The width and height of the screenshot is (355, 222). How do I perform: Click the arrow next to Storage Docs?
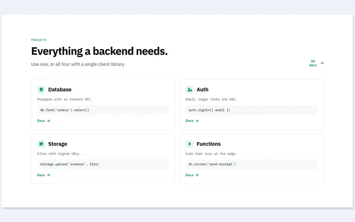click(x=48, y=175)
